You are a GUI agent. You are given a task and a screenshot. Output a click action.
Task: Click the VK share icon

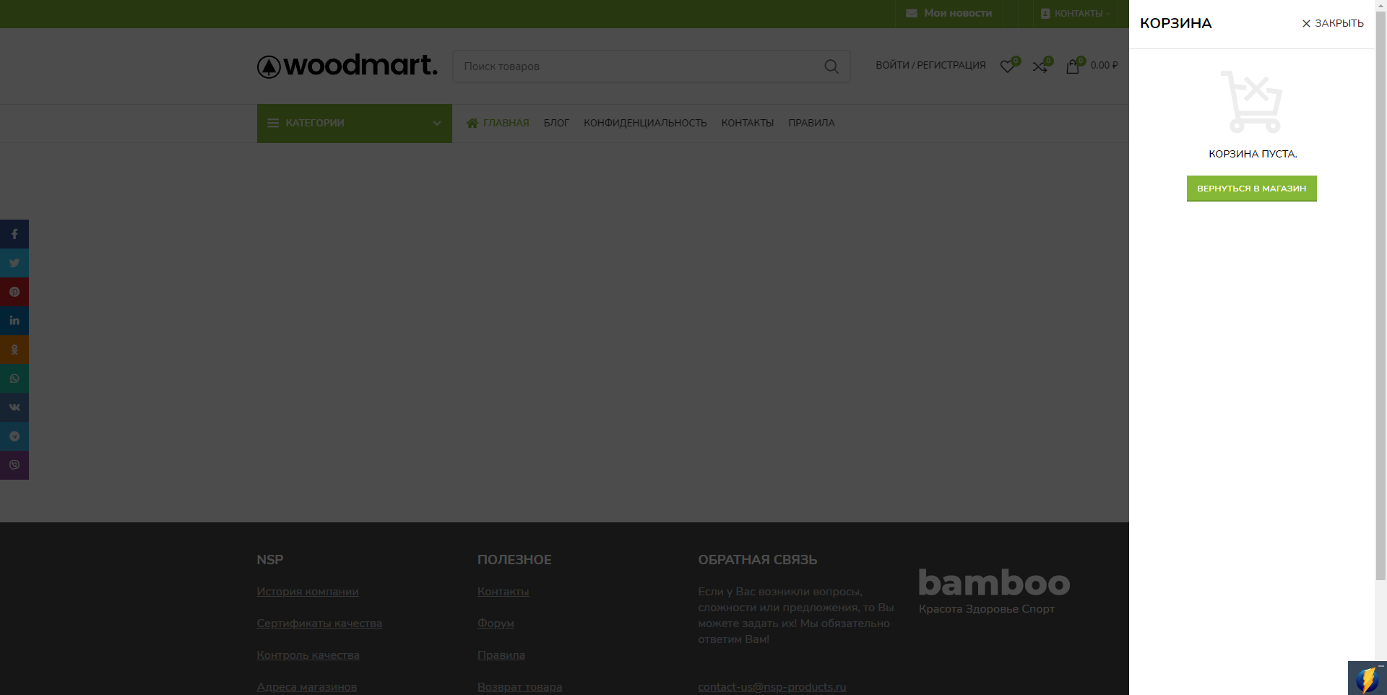tap(14, 407)
